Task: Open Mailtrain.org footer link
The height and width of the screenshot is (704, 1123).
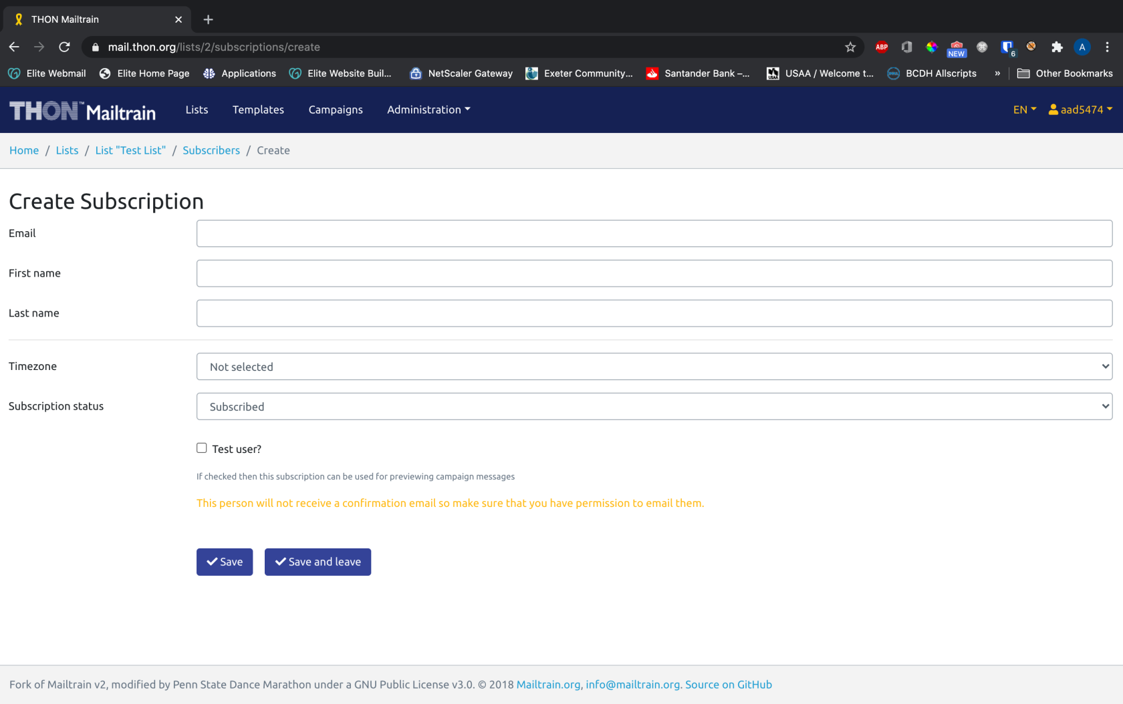Action: [548, 685]
